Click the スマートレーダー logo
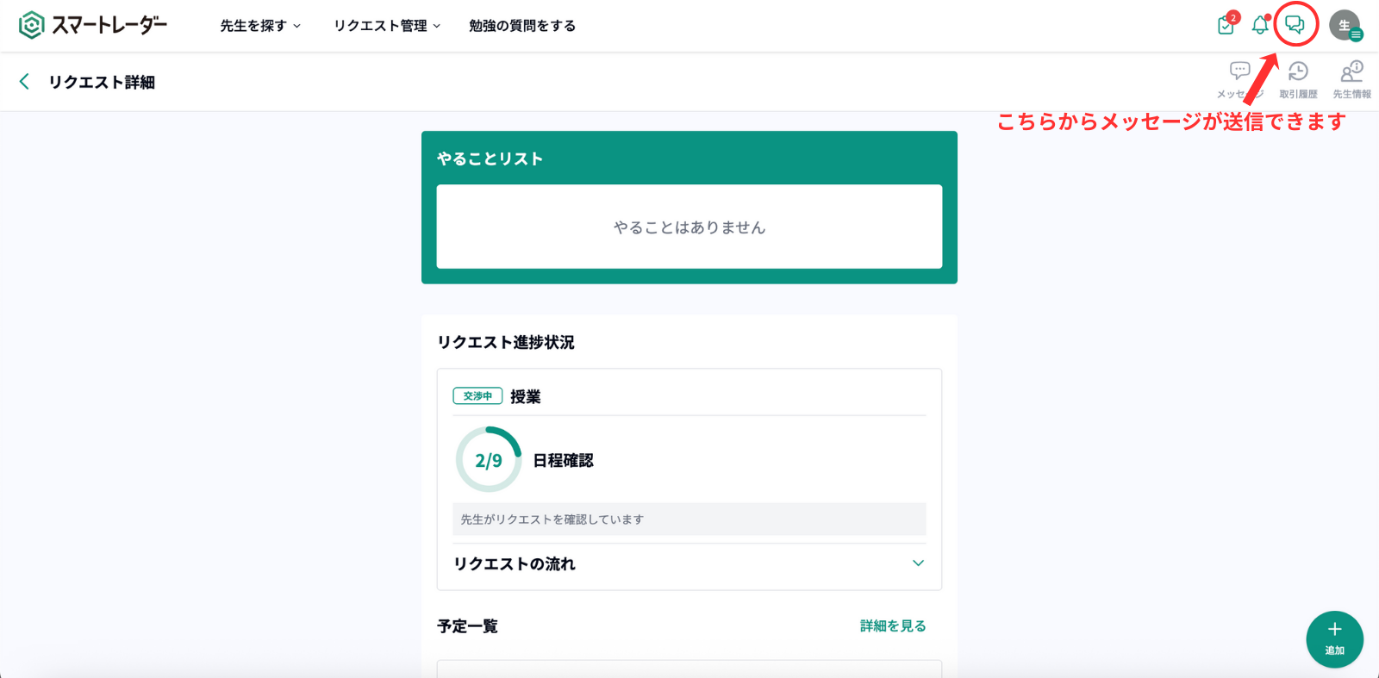The width and height of the screenshot is (1379, 678). coord(93,26)
